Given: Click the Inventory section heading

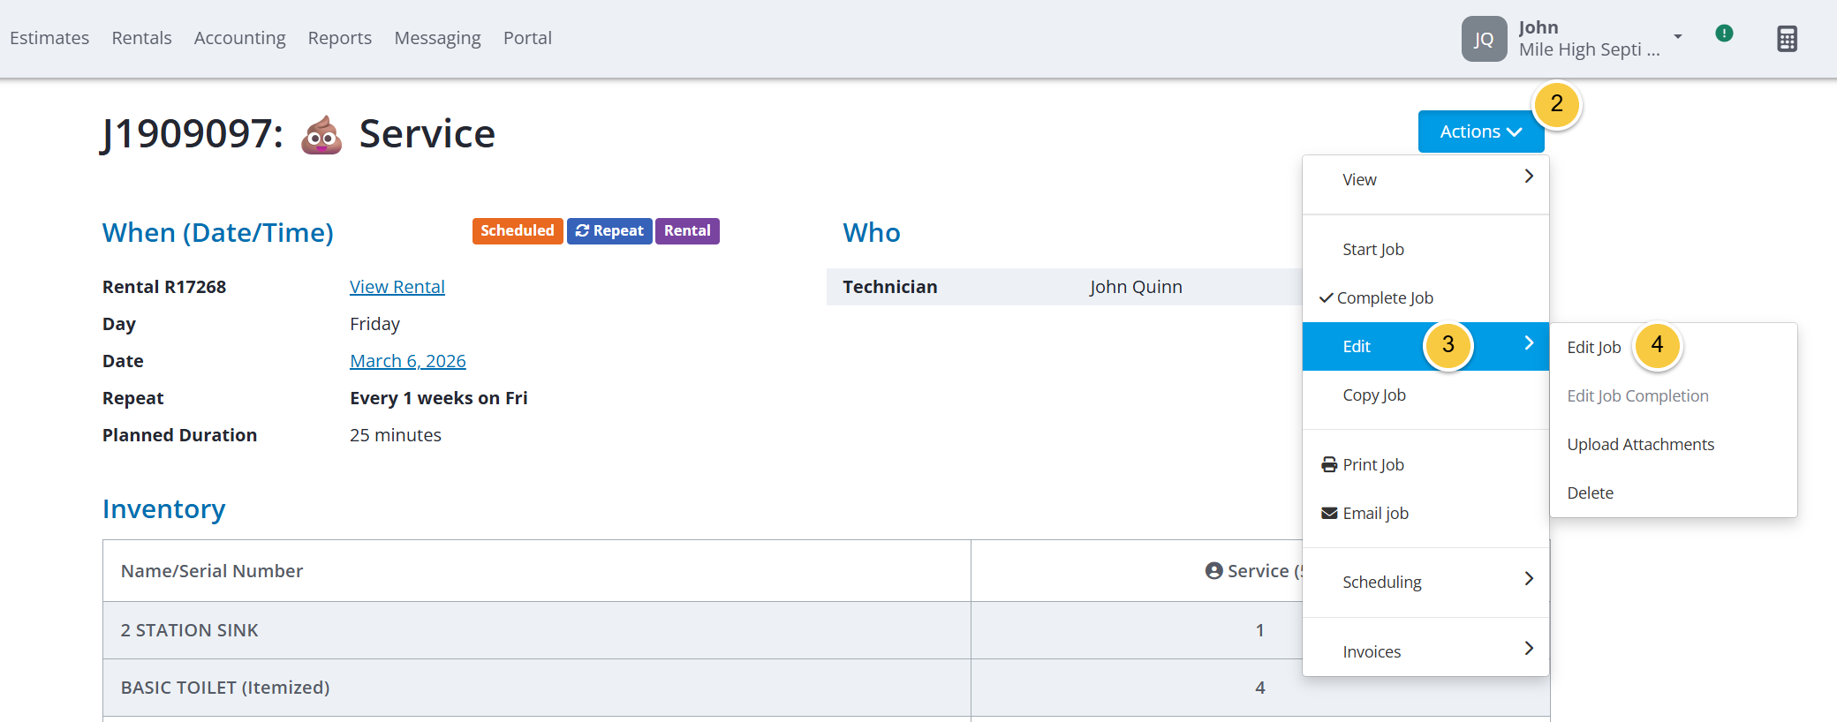Looking at the screenshot, I should 164,509.
